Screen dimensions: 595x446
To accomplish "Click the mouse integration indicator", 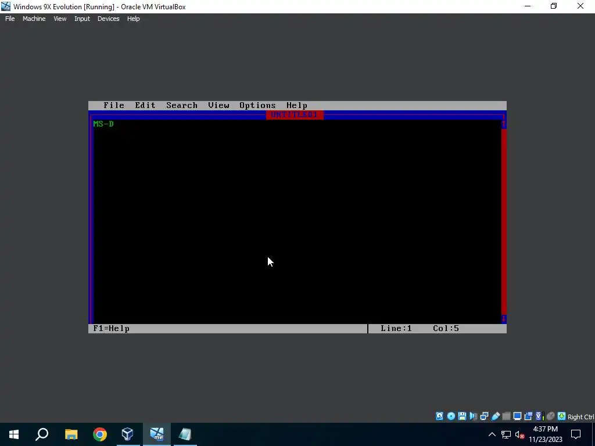I will click(x=551, y=416).
